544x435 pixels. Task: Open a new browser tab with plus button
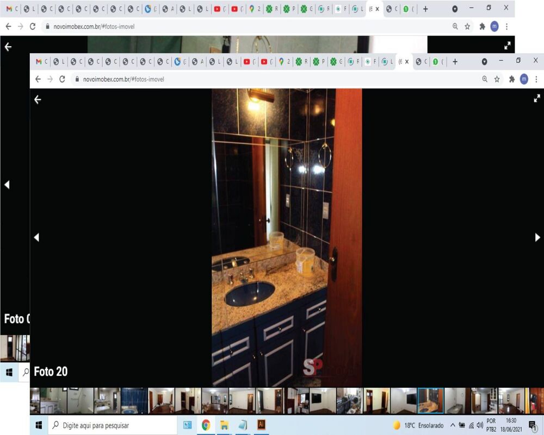tap(455, 61)
